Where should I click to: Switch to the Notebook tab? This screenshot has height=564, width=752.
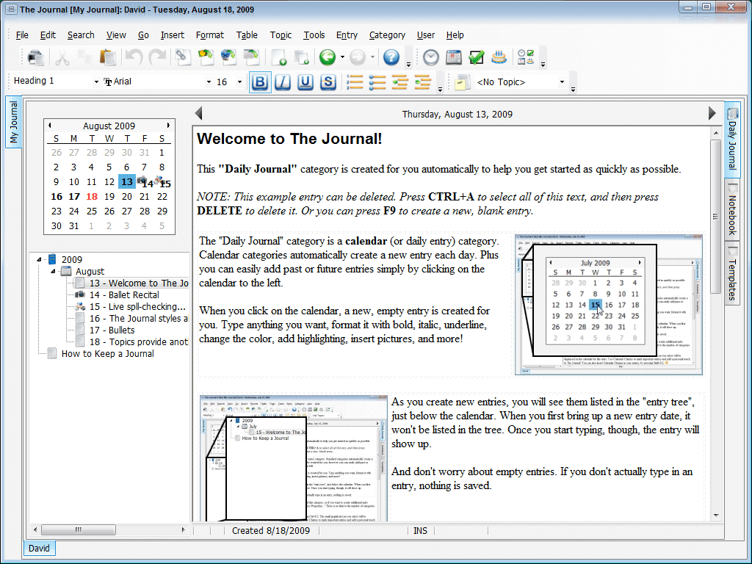(x=732, y=209)
